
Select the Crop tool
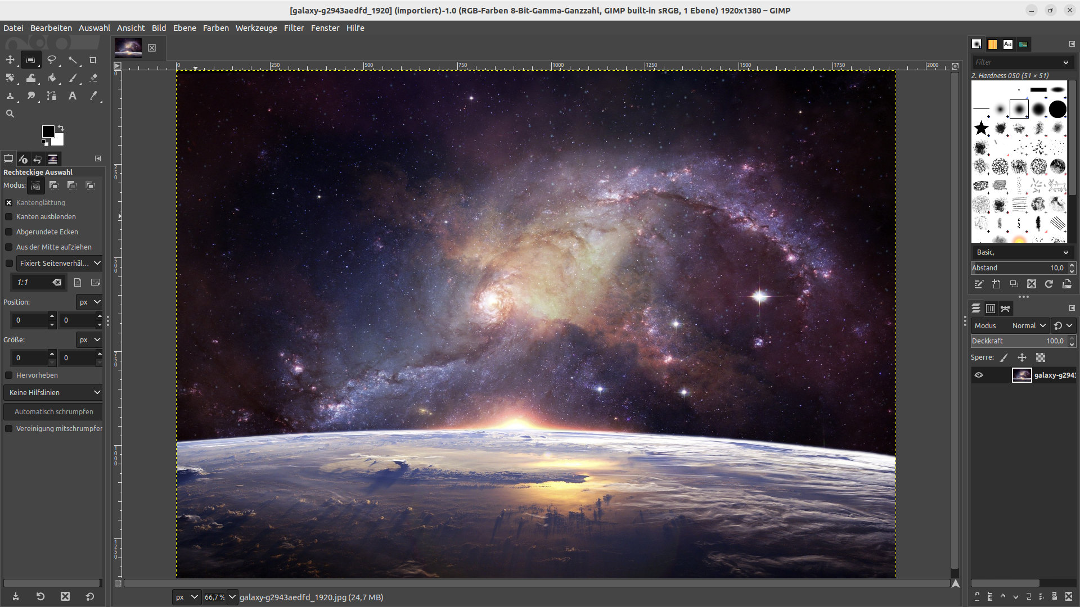(93, 60)
